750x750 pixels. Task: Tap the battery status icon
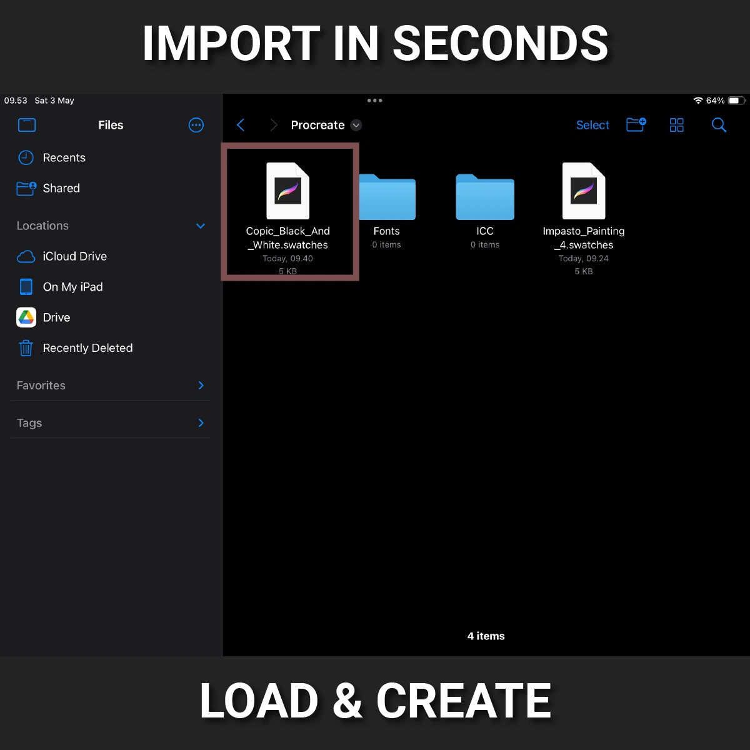tap(737, 101)
